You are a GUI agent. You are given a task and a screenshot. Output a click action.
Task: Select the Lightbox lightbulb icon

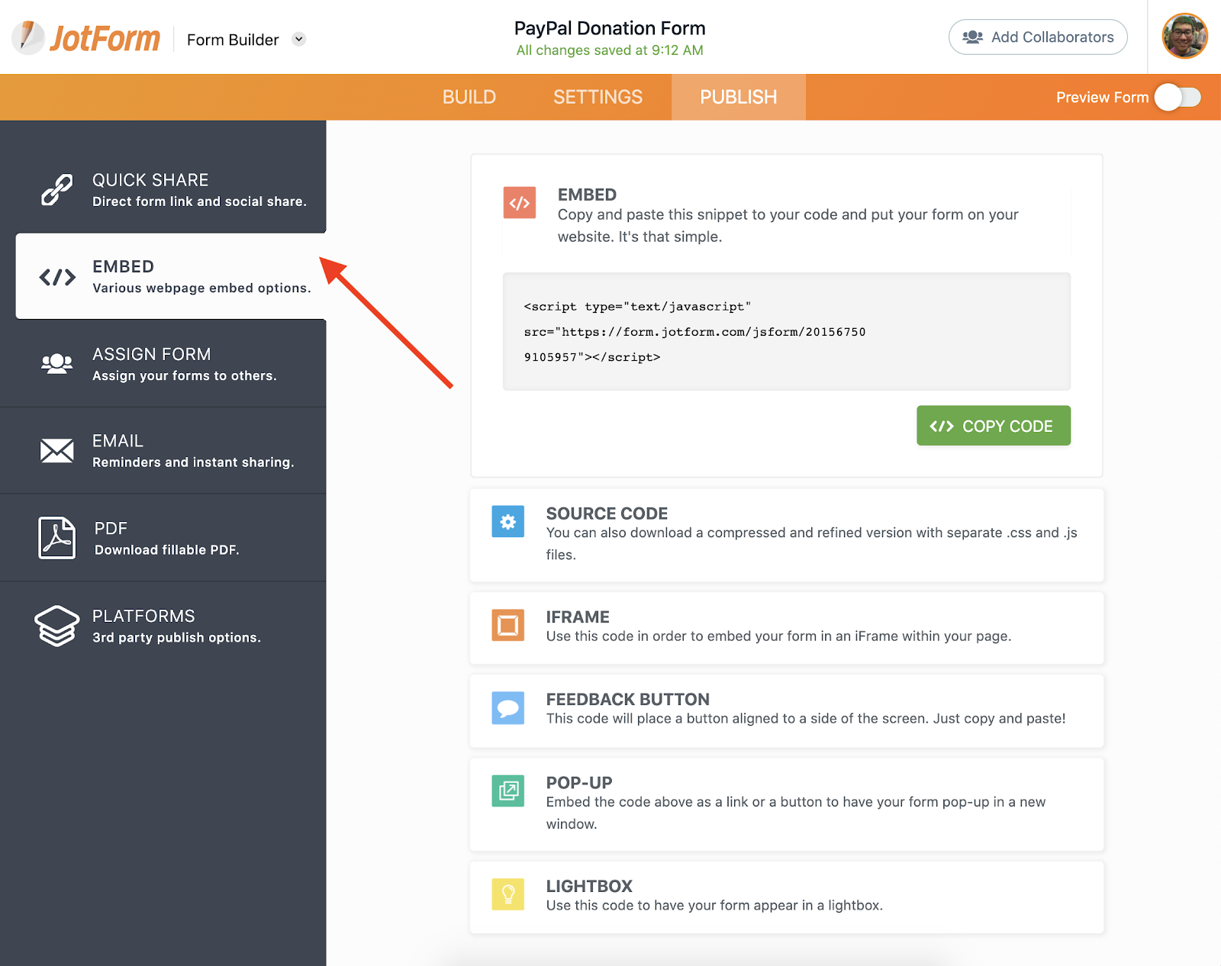(x=508, y=894)
